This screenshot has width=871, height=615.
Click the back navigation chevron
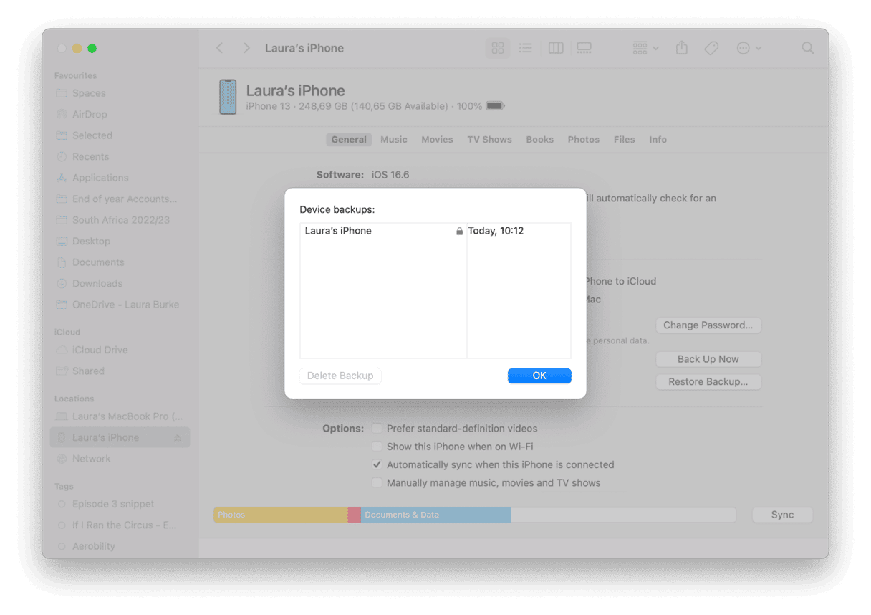coord(219,47)
